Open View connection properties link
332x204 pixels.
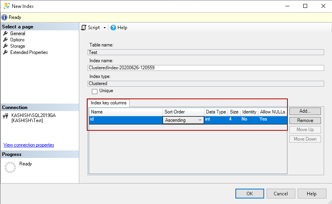(29, 145)
